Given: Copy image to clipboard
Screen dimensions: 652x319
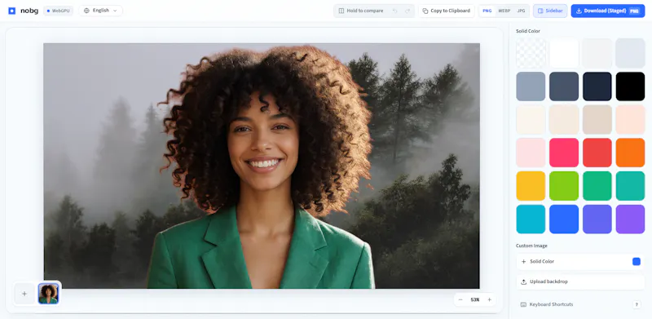Looking at the screenshot, I should pos(446,11).
